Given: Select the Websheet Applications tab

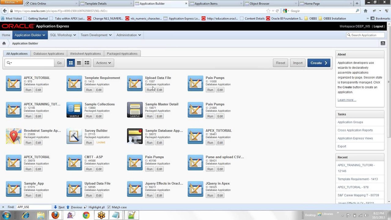Looking at the screenshot, I should 85,54.
